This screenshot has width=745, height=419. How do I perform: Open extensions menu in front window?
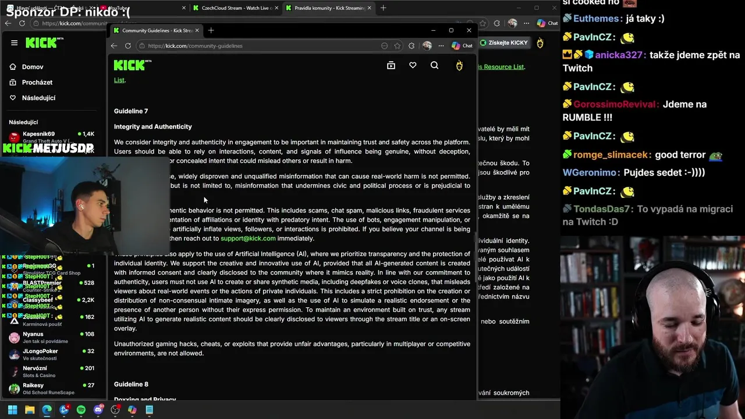(411, 45)
